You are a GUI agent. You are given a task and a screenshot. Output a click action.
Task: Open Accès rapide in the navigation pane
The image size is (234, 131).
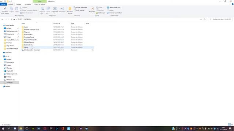click(10, 25)
